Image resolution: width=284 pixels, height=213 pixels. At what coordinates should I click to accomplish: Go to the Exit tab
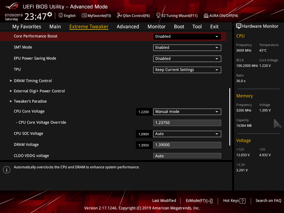[214, 27]
